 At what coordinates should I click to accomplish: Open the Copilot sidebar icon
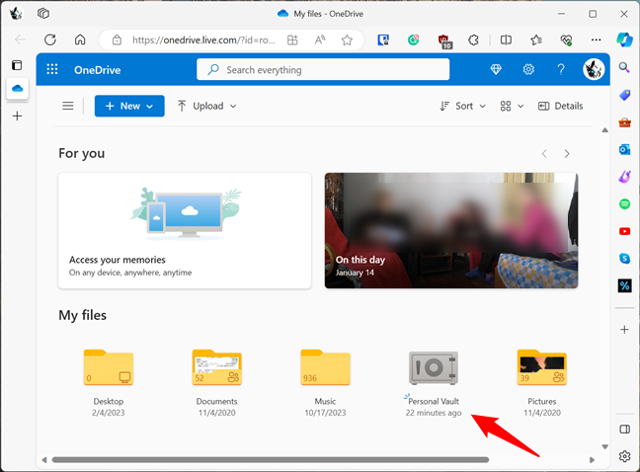[624, 39]
